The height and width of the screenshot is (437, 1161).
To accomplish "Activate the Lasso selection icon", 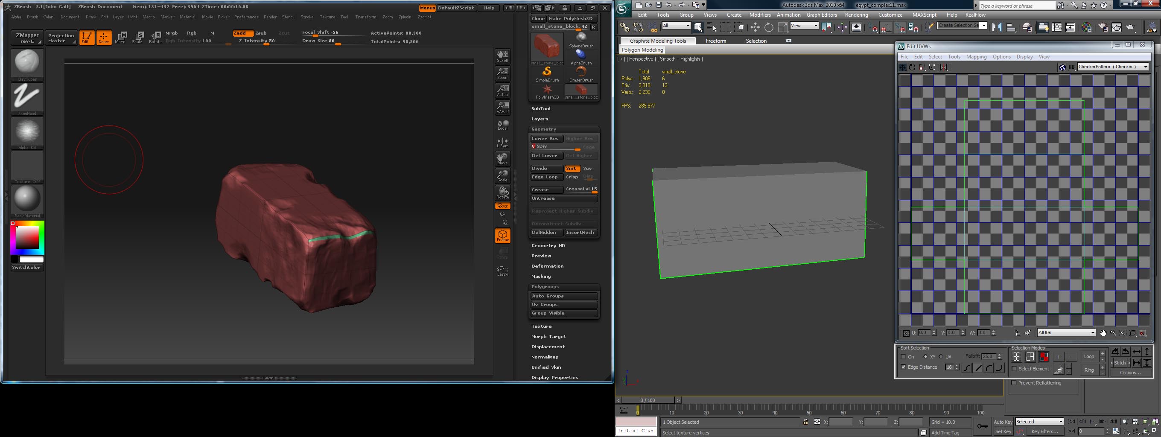I will pyautogui.click(x=502, y=271).
